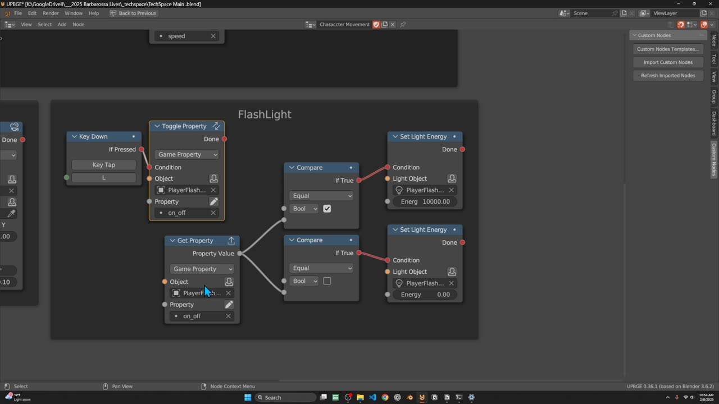Open VS Code from the taskbar
This screenshot has height=404, width=719.
pos(372,397)
